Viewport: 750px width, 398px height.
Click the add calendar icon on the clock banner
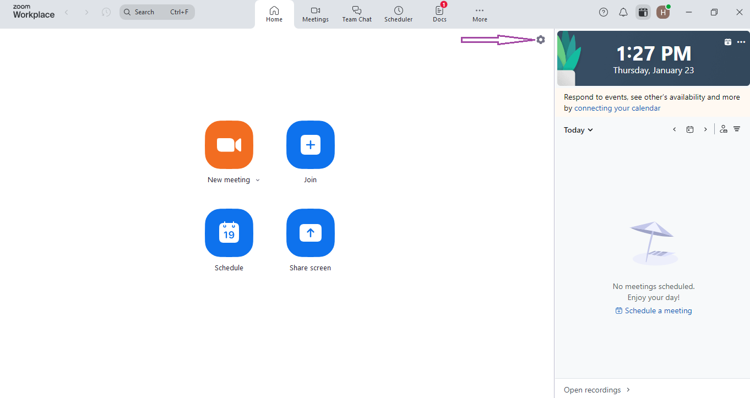click(x=728, y=42)
